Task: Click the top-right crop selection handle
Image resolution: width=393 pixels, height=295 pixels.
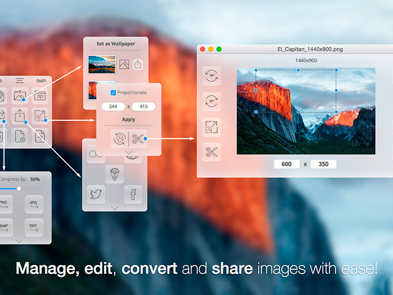Action: click(336, 70)
